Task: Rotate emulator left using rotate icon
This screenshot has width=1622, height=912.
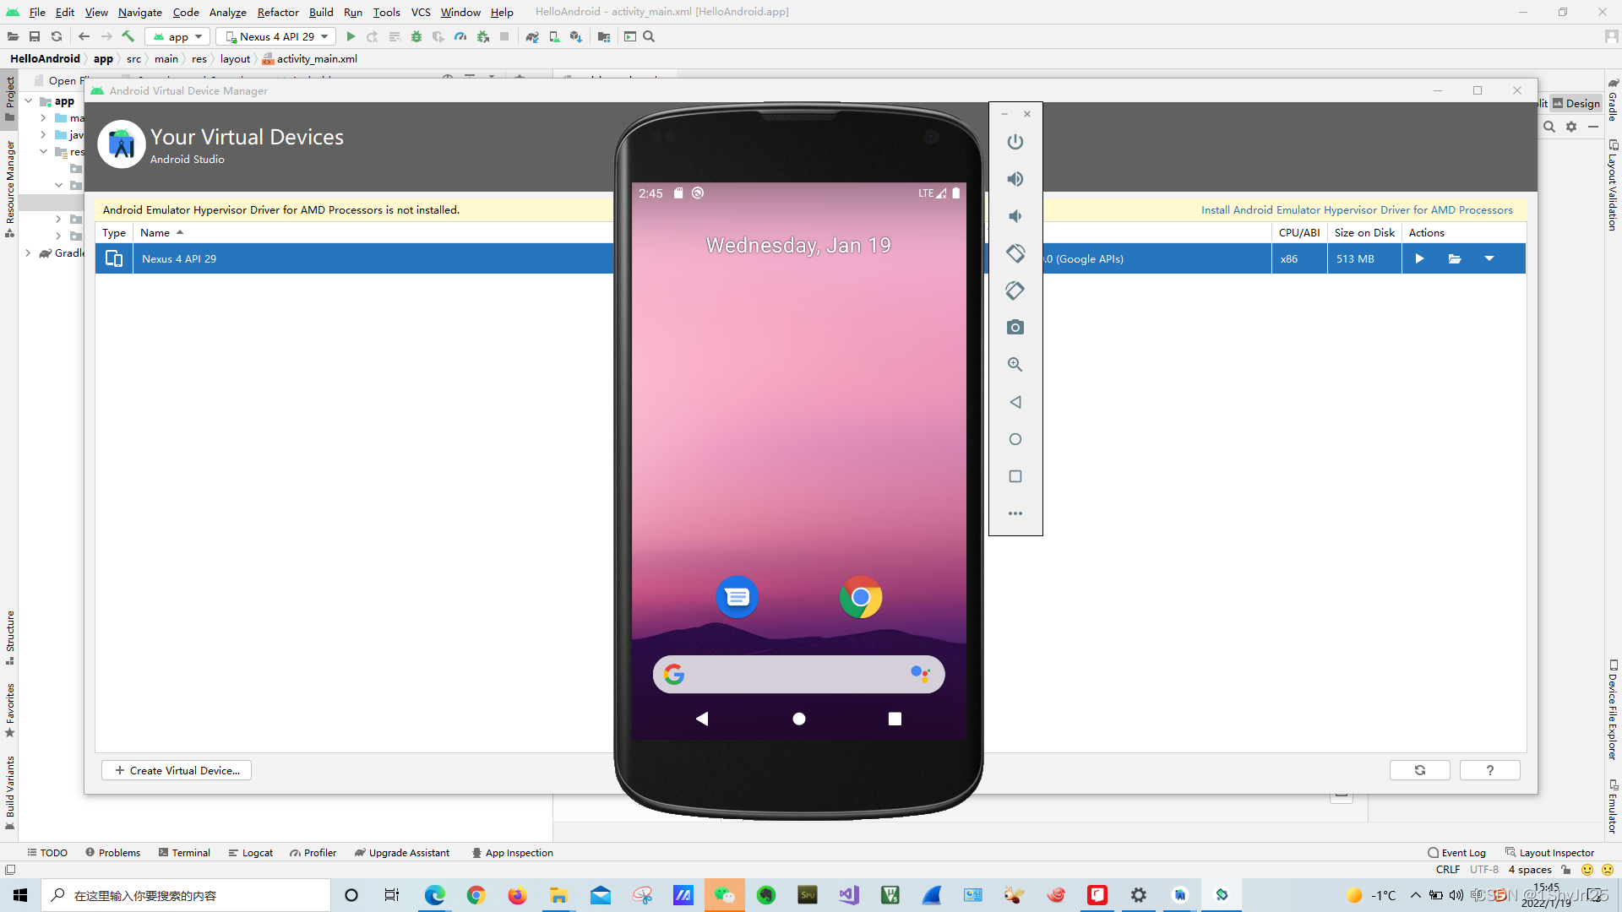Action: coord(1015,253)
